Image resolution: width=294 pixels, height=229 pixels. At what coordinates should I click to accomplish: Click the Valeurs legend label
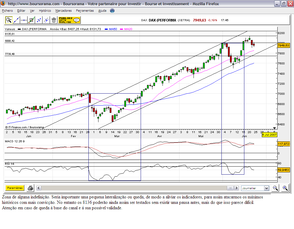[x=10, y=29]
